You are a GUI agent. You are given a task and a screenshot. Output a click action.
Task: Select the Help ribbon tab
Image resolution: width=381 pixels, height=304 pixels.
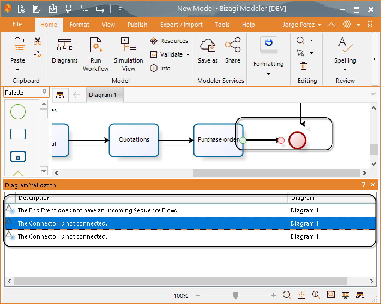[x=248, y=25]
